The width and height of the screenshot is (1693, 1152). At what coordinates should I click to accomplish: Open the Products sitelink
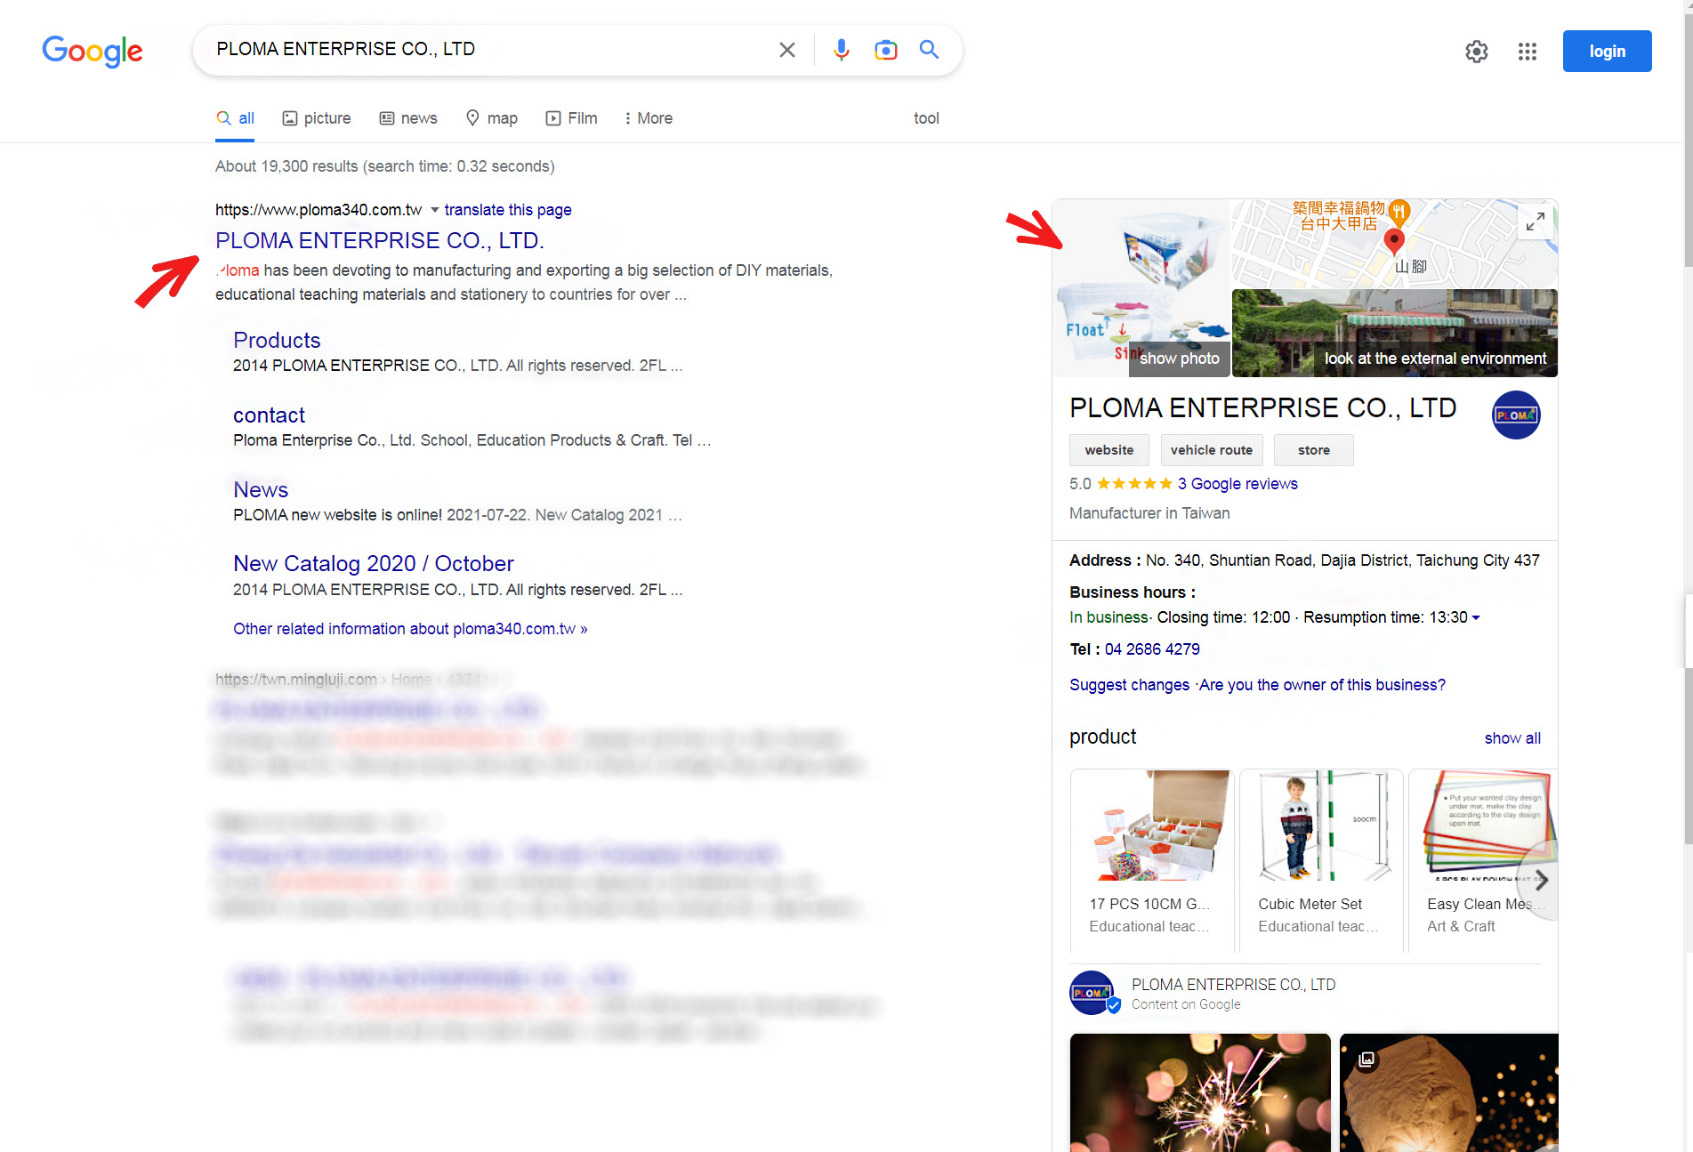[x=277, y=340]
